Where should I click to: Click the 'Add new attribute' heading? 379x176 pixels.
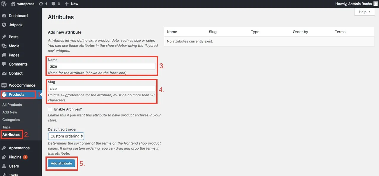(65, 32)
